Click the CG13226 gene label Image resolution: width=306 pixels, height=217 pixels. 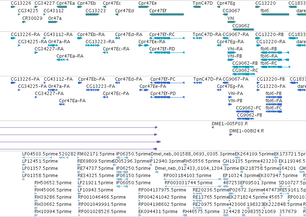[21, 3]
